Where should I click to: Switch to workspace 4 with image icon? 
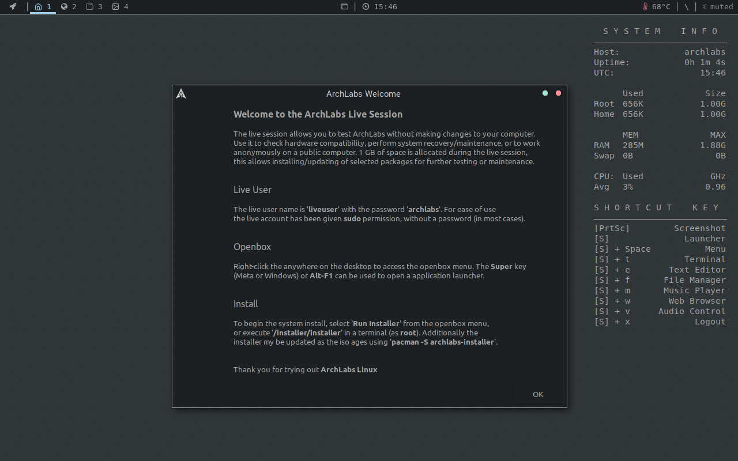pyautogui.click(x=121, y=7)
